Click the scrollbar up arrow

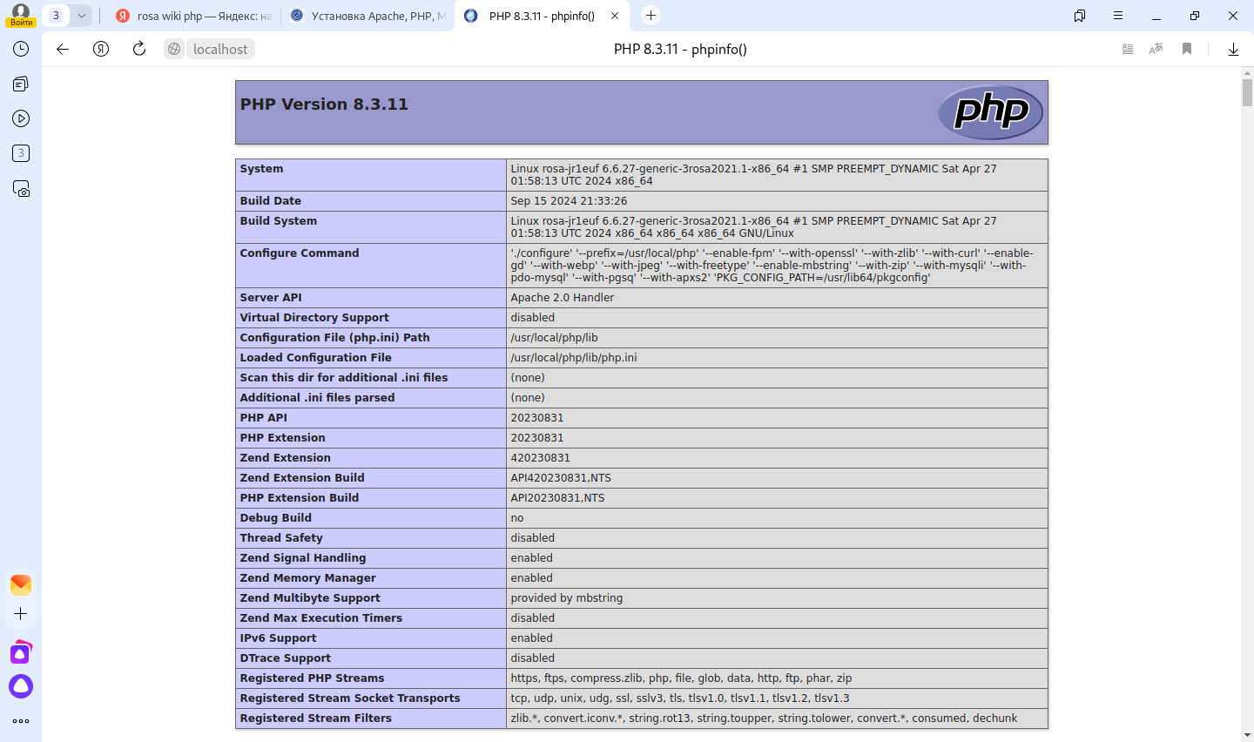tap(1247, 73)
